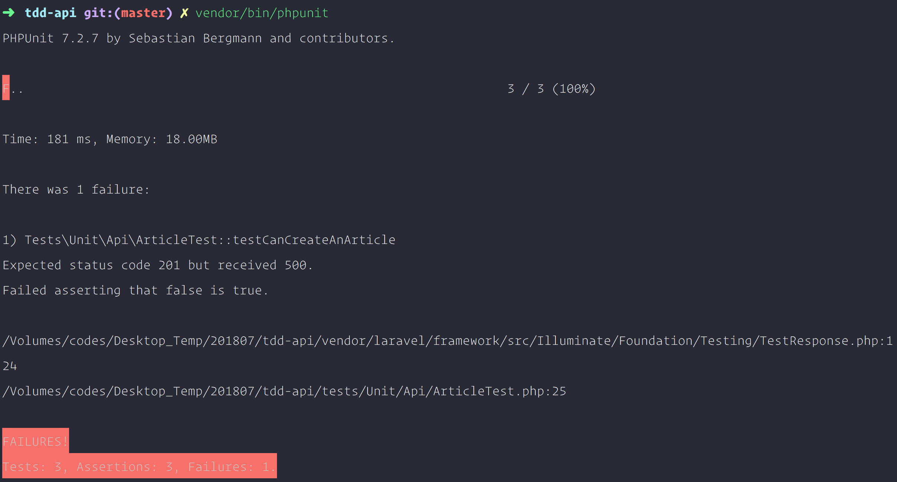Click the green prompt arrow

(9, 13)
